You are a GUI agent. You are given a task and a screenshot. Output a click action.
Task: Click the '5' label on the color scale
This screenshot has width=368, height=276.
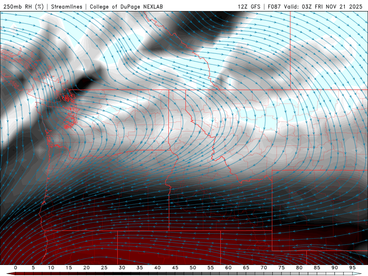[33, 268]
